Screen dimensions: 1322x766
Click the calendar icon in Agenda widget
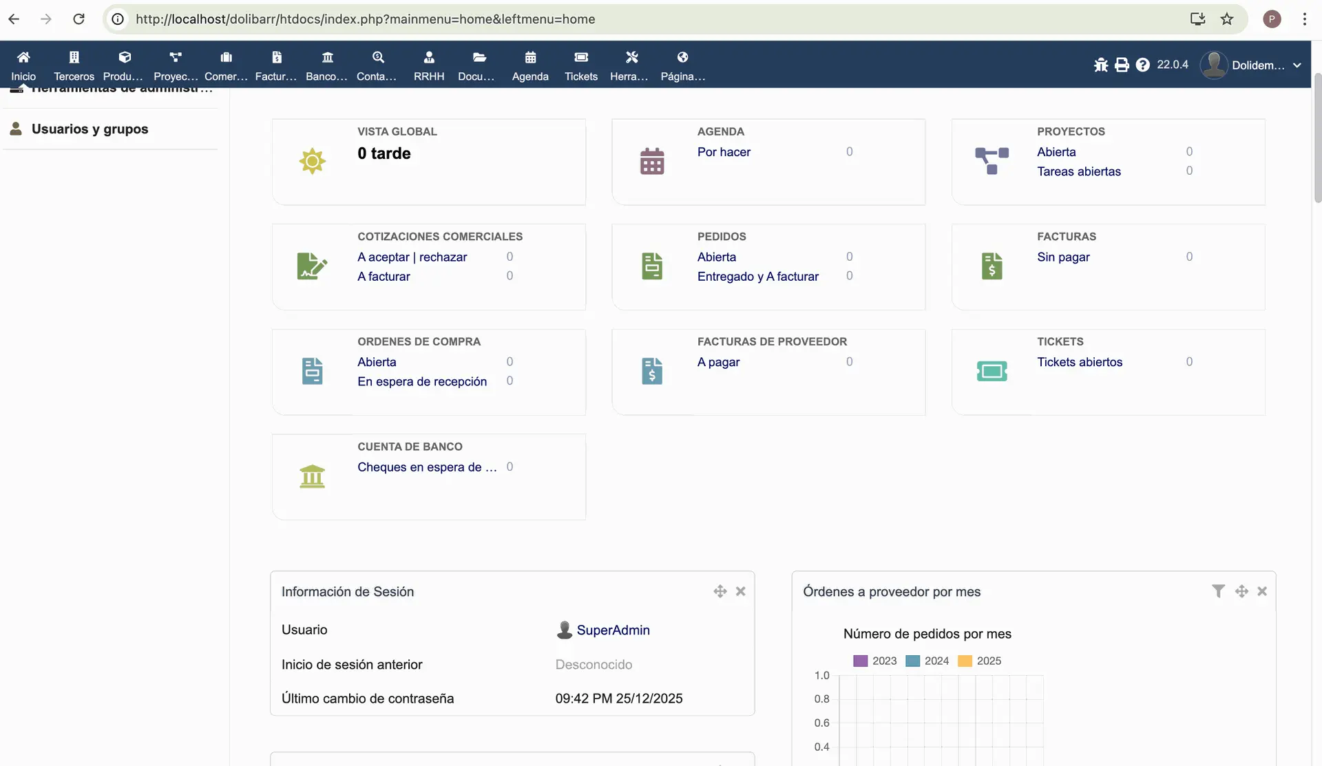point(651,162)
